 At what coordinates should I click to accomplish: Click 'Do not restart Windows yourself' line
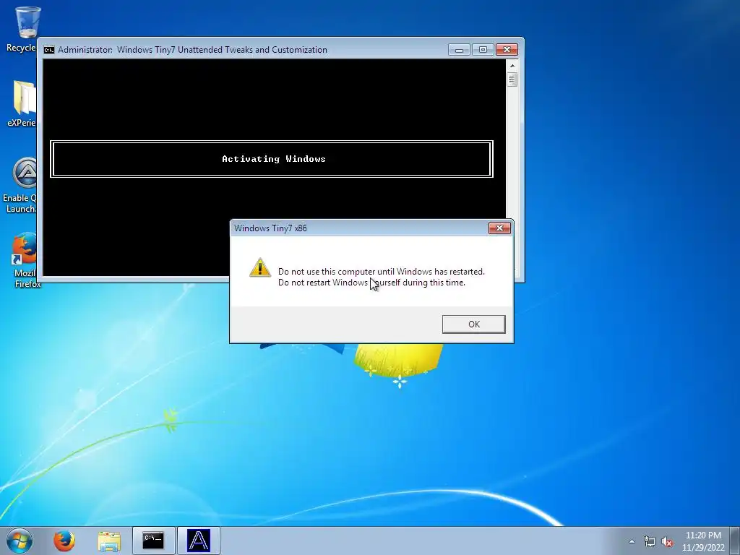[372, 283]
